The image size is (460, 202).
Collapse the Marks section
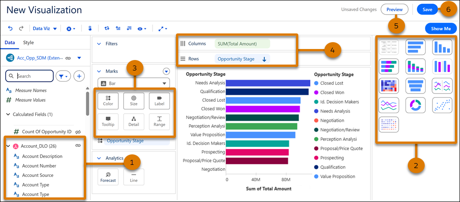tap(99, 71)
